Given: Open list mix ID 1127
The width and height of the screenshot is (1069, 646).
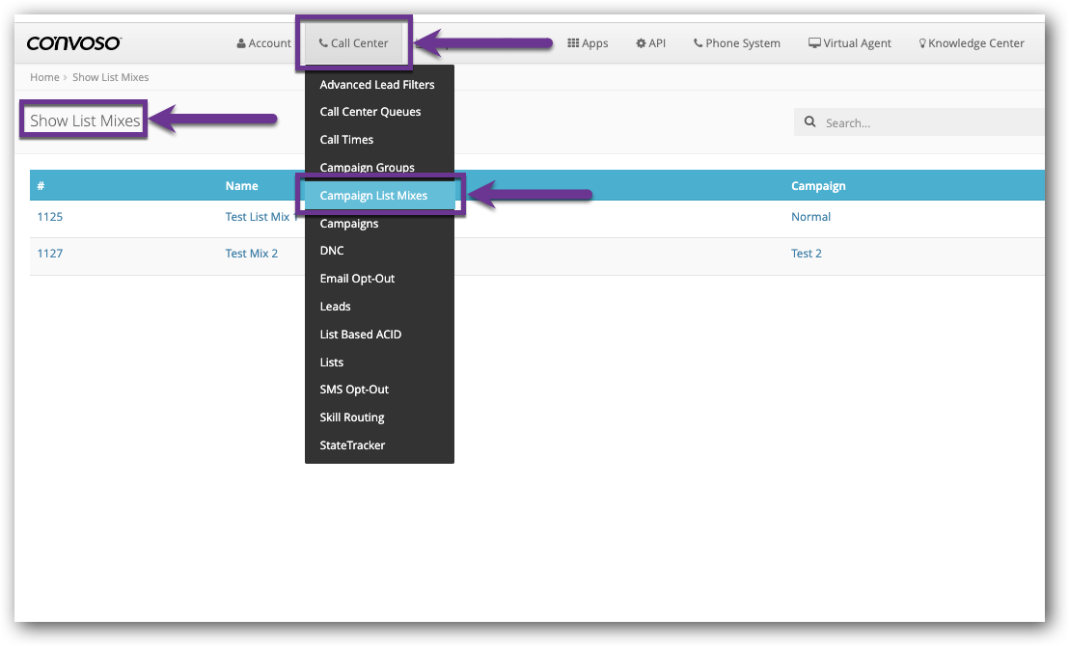Looking at the screenshot, I should [x=50, y=254].
